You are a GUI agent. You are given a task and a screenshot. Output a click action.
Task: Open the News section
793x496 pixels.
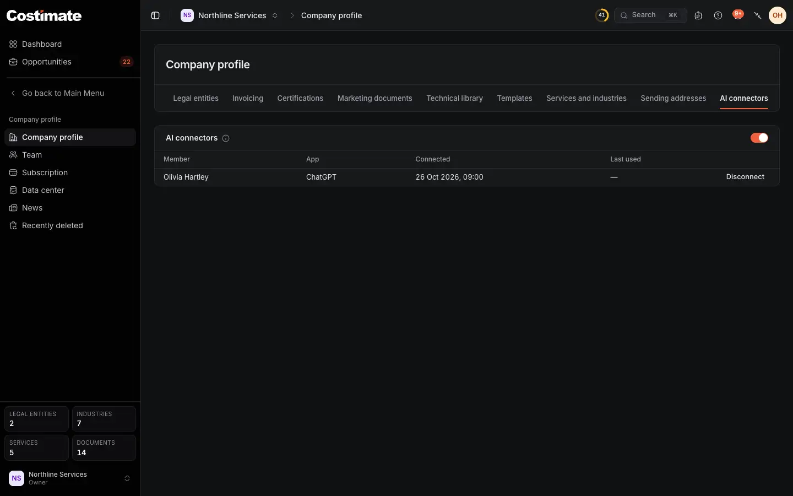tap(70, 208)
